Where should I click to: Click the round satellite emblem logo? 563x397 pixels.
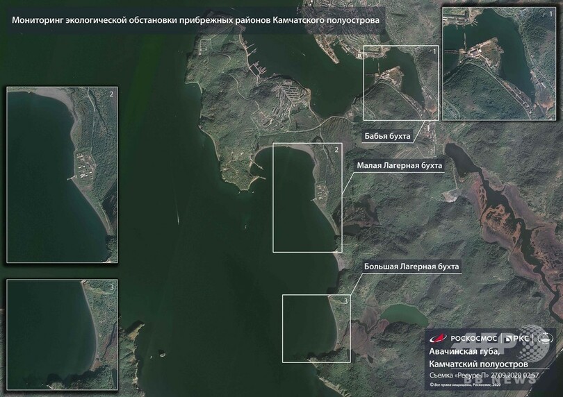[546, 339]
